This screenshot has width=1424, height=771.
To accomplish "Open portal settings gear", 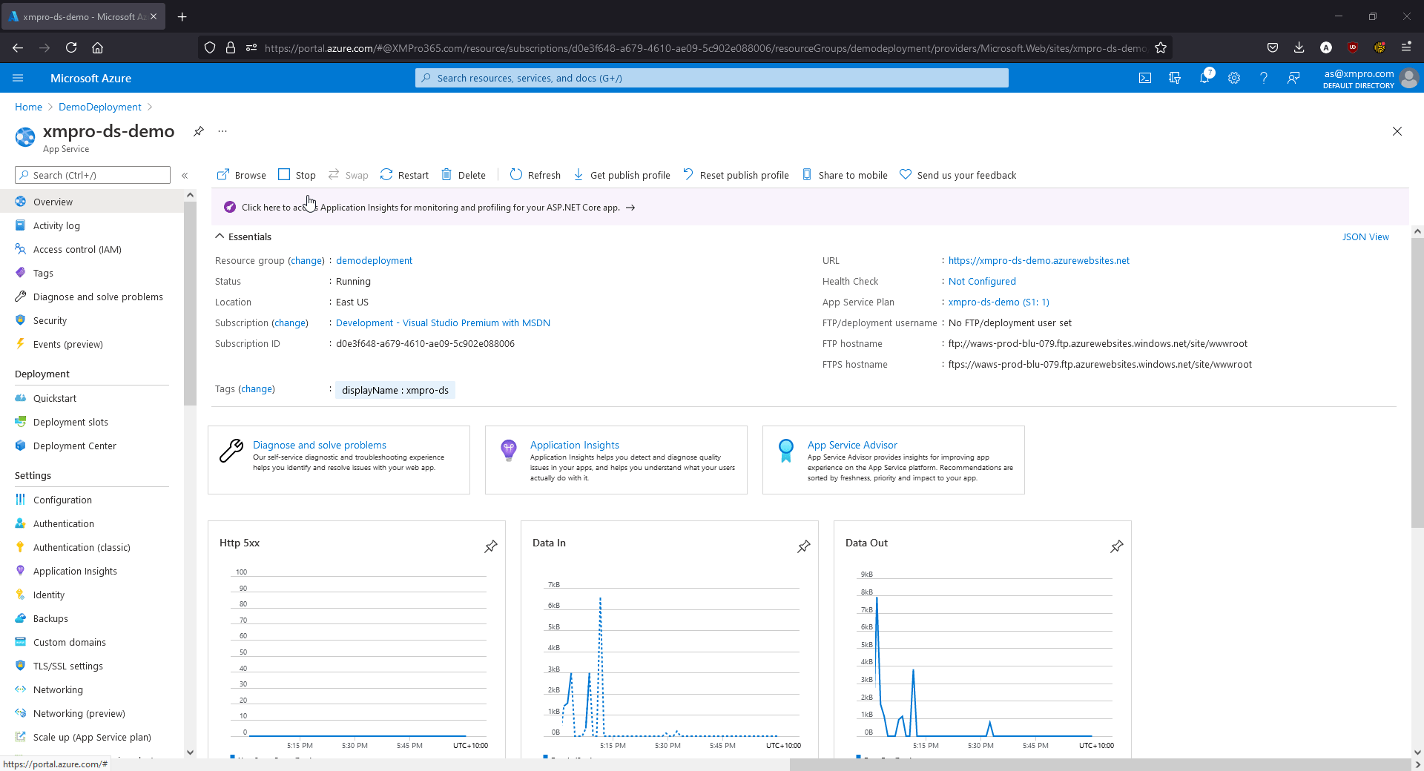I will point(1234,78).
